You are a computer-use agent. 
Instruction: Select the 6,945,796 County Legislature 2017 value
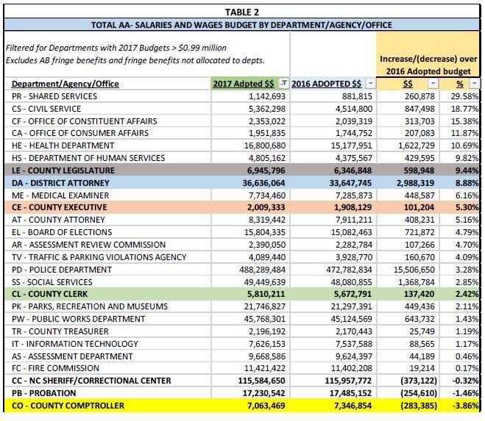pos(266,170)
